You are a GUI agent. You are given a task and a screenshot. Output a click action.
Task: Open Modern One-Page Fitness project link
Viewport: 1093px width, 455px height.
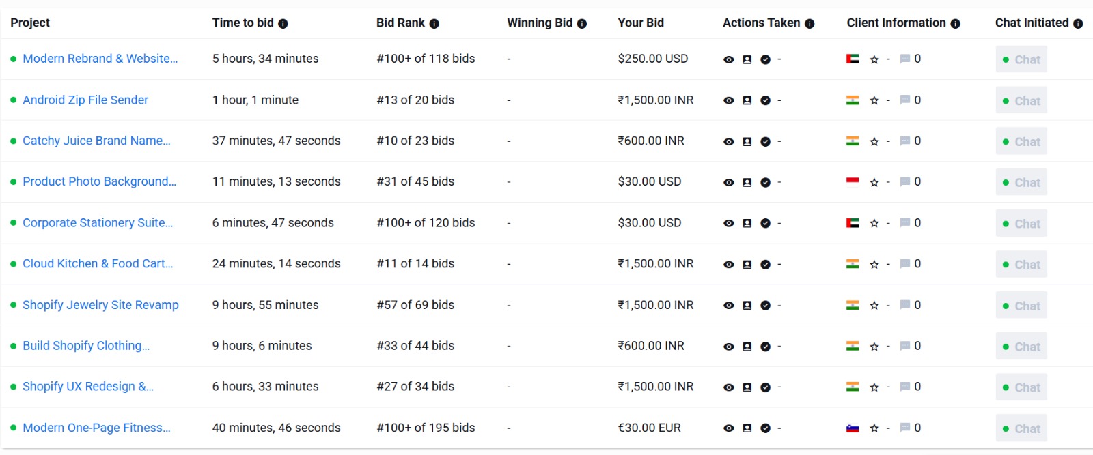[x=96, y=428]
